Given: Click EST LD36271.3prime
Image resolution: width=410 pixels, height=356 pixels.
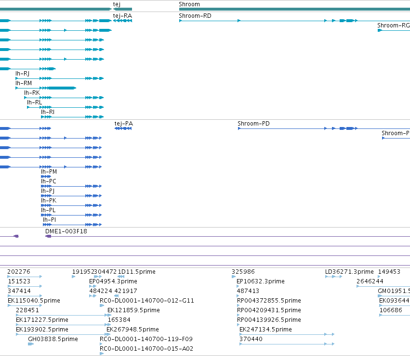Looking at the screenshot, I should point(349,272).
